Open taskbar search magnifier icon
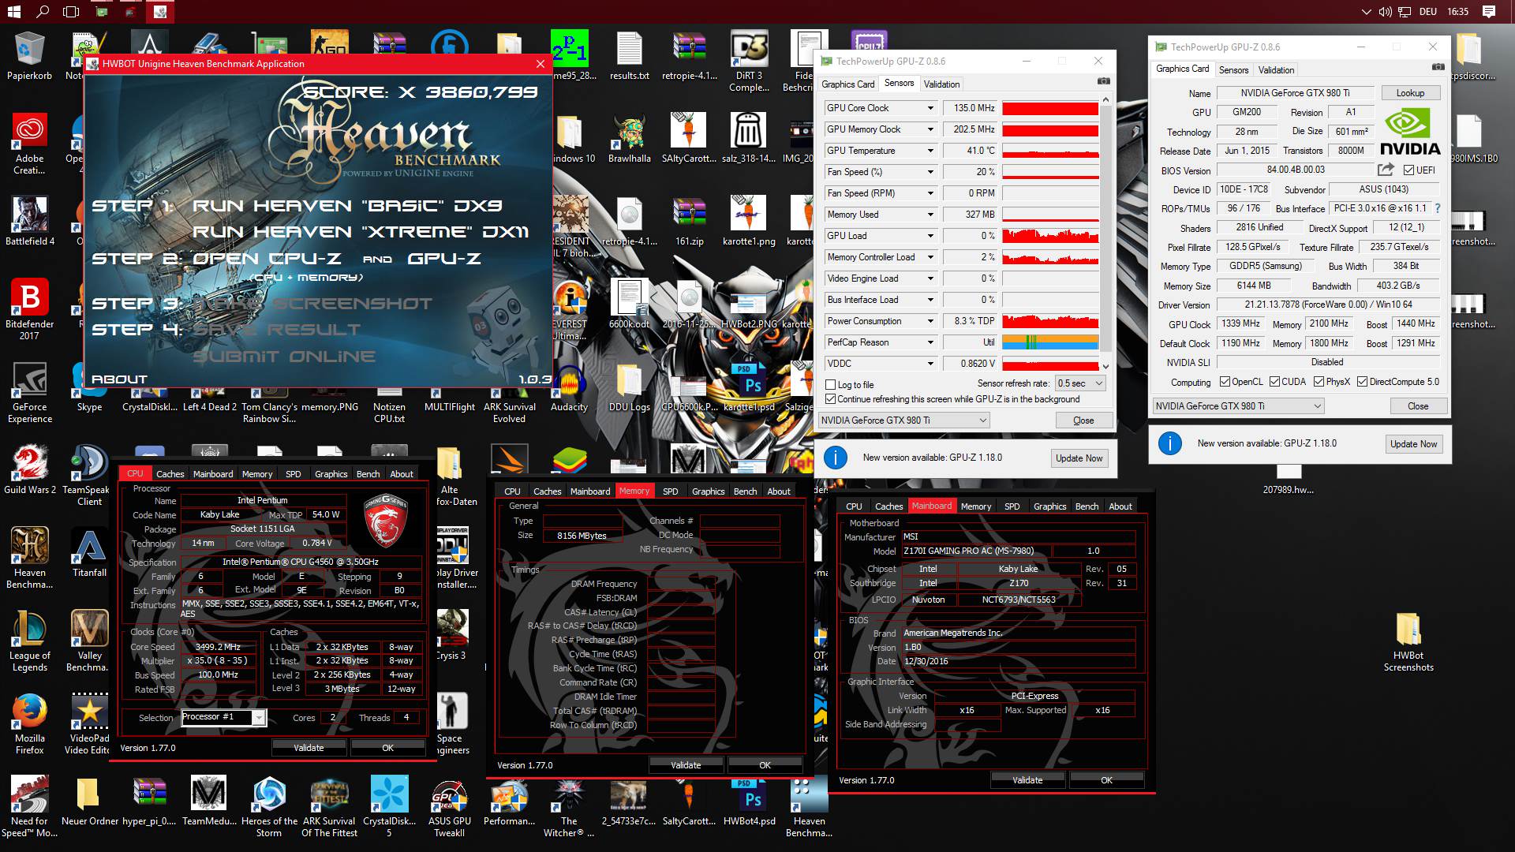 (x=43, y=11)
